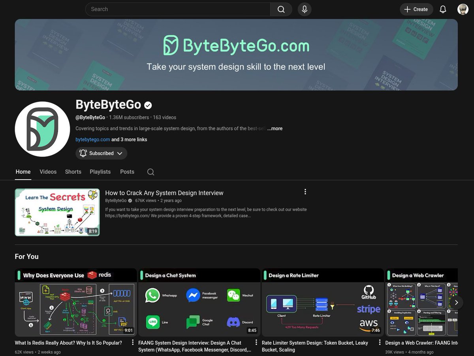Click the ByteByteGo channel logo
This screenshot has height=356, width=474.
[x=43, y=129]
